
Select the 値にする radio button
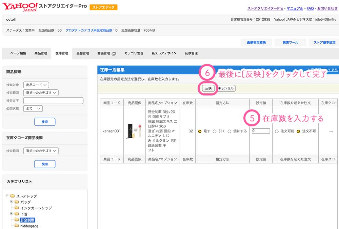point(230,131)
